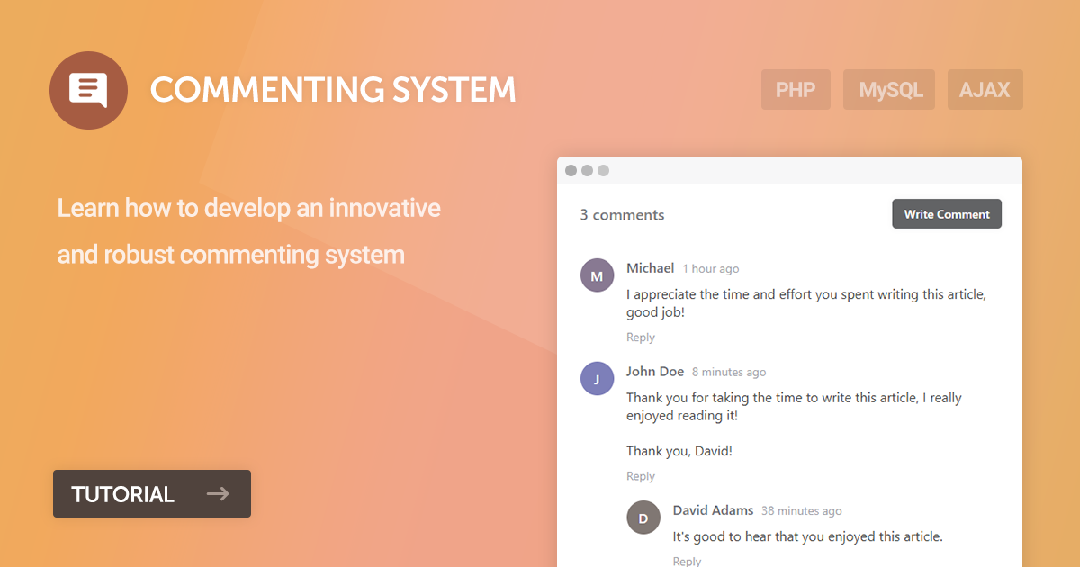This screenshot has height=567, width=1080.
Task: Reply to John Doe's comment
Action: click(x=641, y=476)
